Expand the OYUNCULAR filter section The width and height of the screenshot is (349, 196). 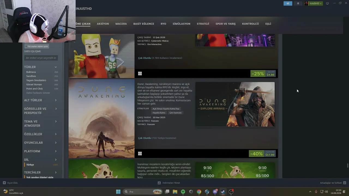(41, 143)
